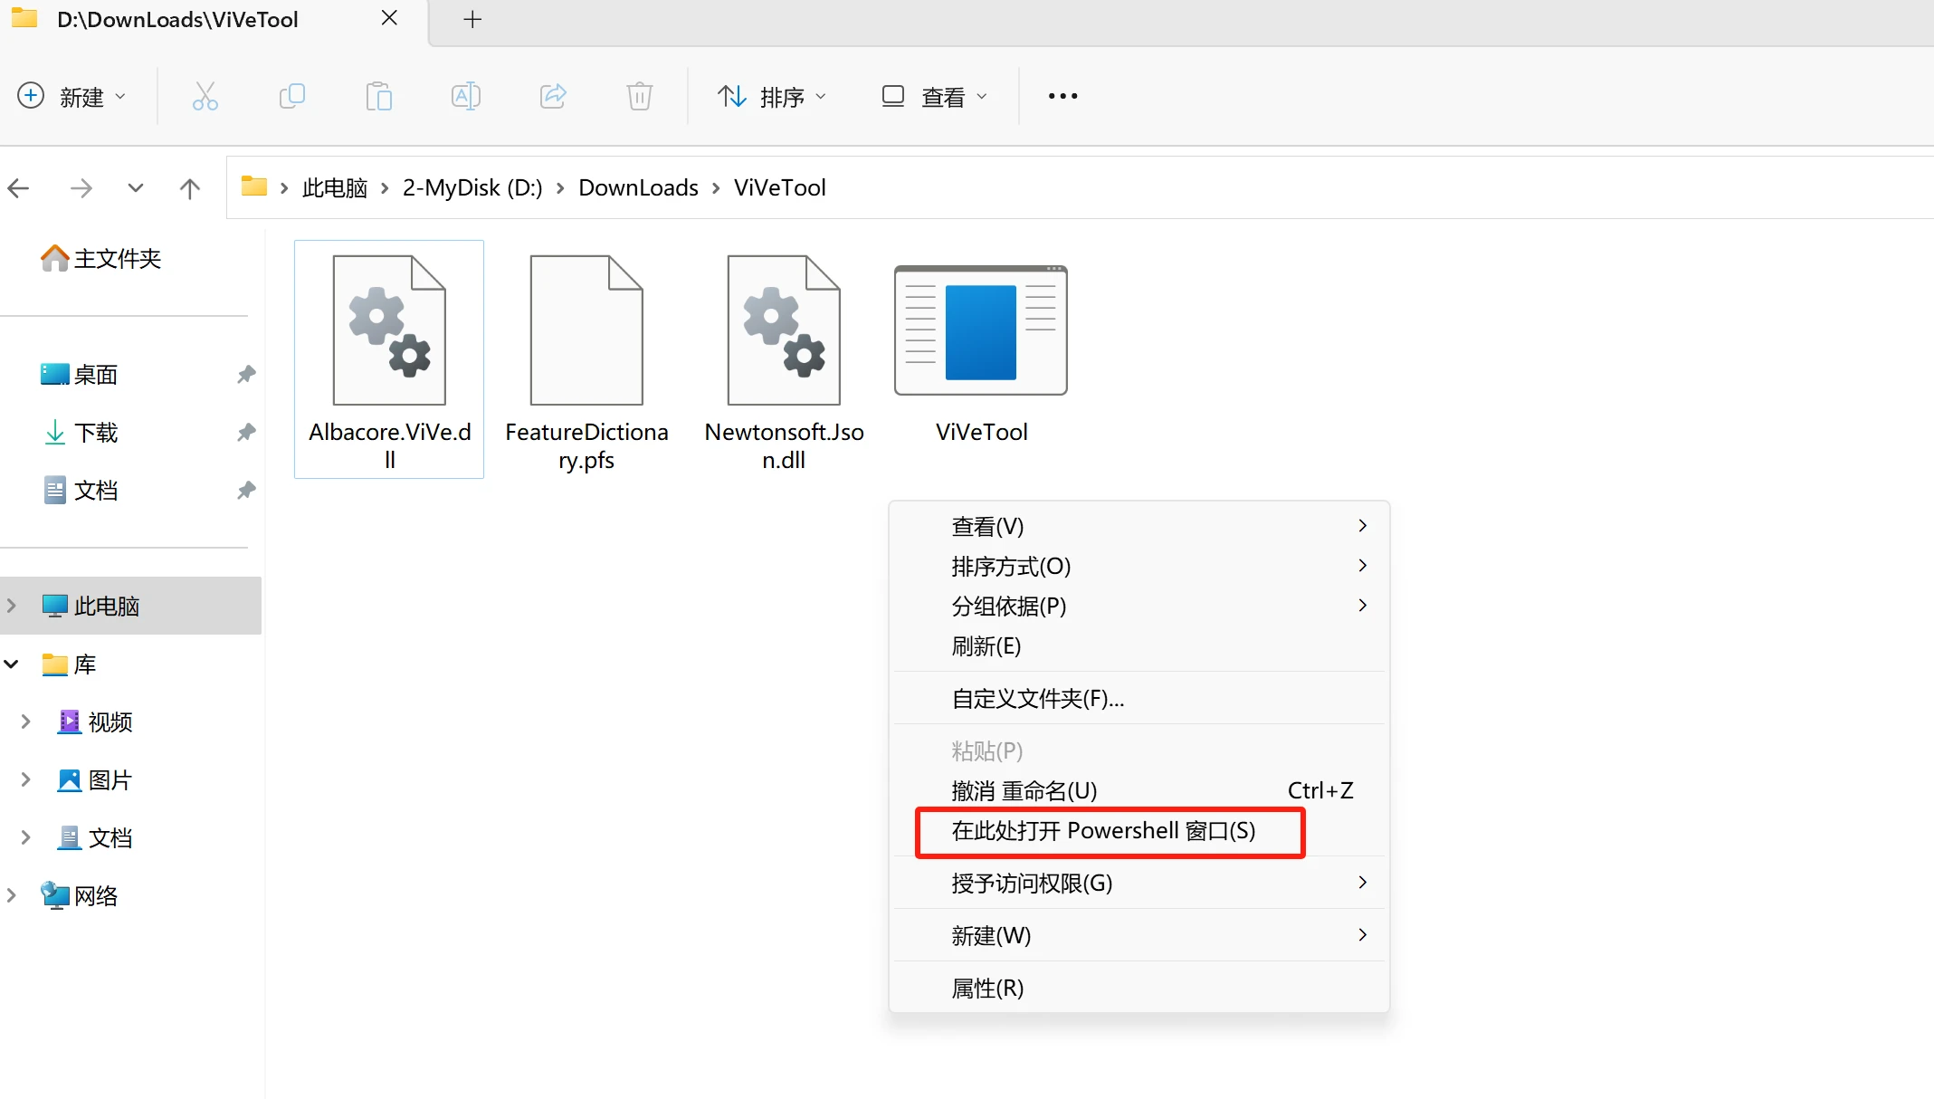Click the Paste clipboard icon in toolbar
The height and width of the screenshot is (1099, 1934).
(379, 96)
